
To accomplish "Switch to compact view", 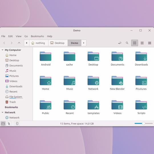I will (150, 43).
